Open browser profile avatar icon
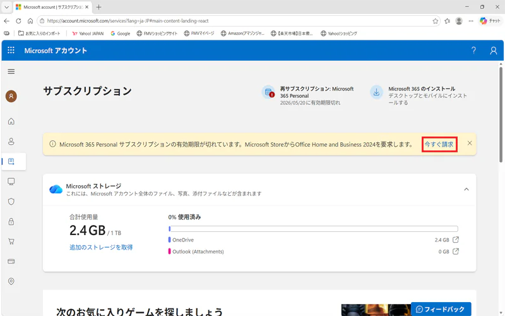 pos(459,21)
